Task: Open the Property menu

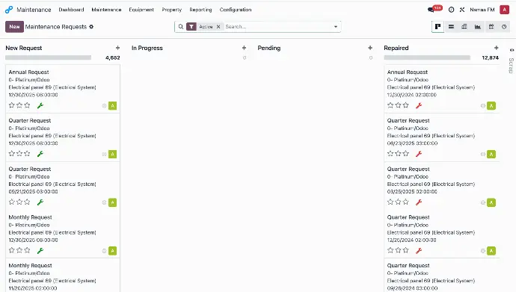Action: (x=172, y=10)
